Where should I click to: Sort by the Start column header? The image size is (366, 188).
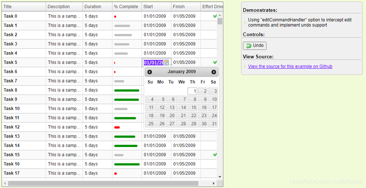pos(156,7)
